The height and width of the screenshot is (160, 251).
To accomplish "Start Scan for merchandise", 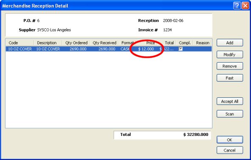I will (230, 114).
